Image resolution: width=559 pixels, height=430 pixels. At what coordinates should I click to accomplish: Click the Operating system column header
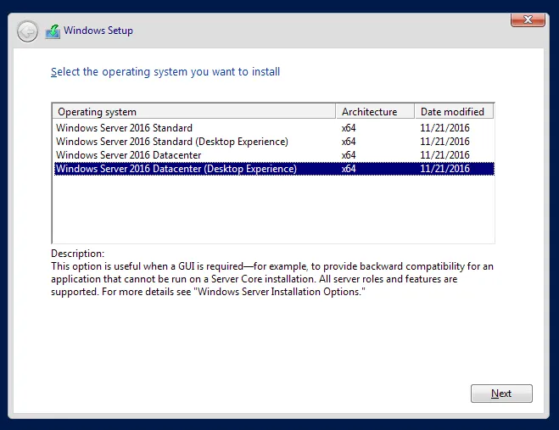point(194,112)
